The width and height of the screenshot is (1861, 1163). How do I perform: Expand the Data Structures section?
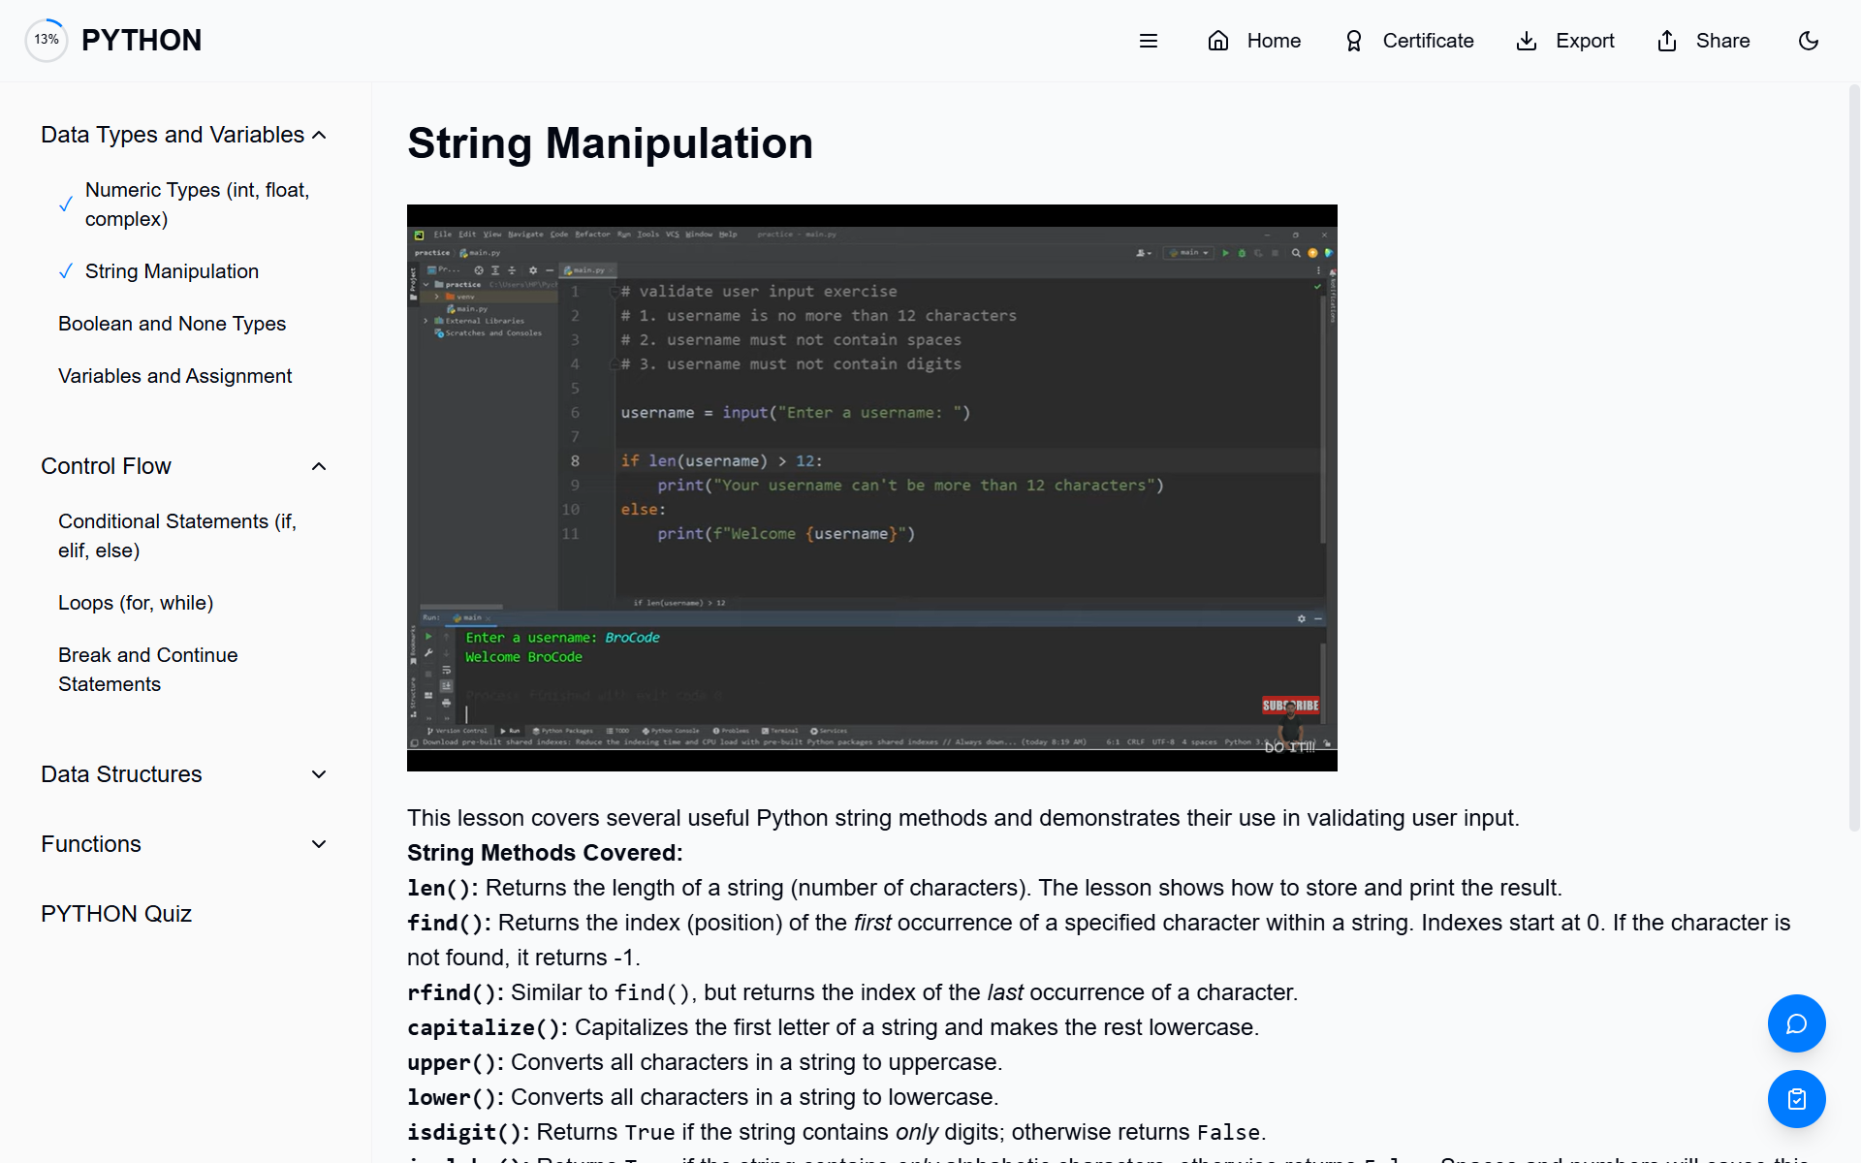point(319,774)
